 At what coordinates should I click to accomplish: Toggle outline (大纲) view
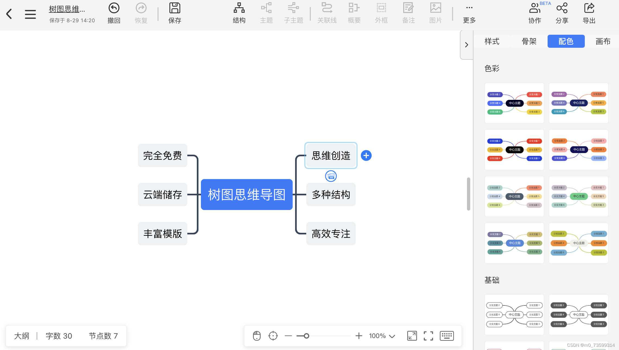tap(22, 336)
